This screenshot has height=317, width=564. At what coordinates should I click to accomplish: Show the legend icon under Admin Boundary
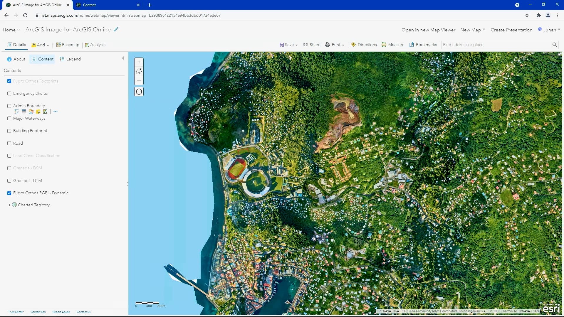coord(16,112)
